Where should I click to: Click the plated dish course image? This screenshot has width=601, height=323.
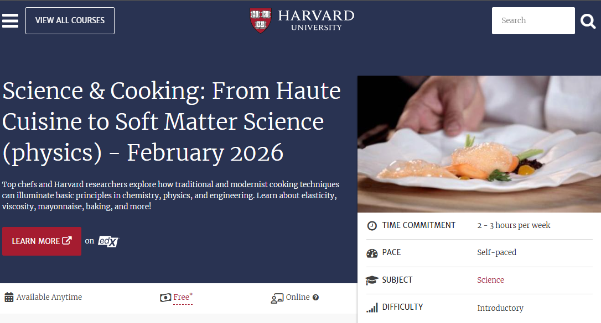point(479,144)
